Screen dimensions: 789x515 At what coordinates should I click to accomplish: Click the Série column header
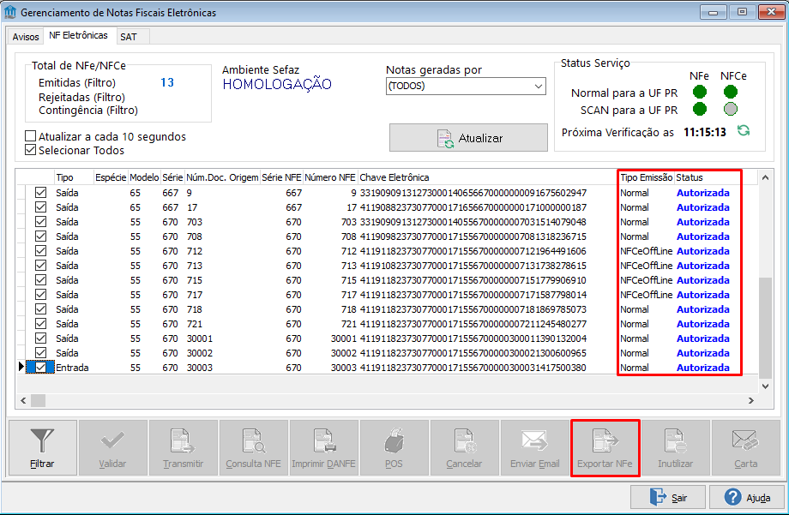[172, 177]
